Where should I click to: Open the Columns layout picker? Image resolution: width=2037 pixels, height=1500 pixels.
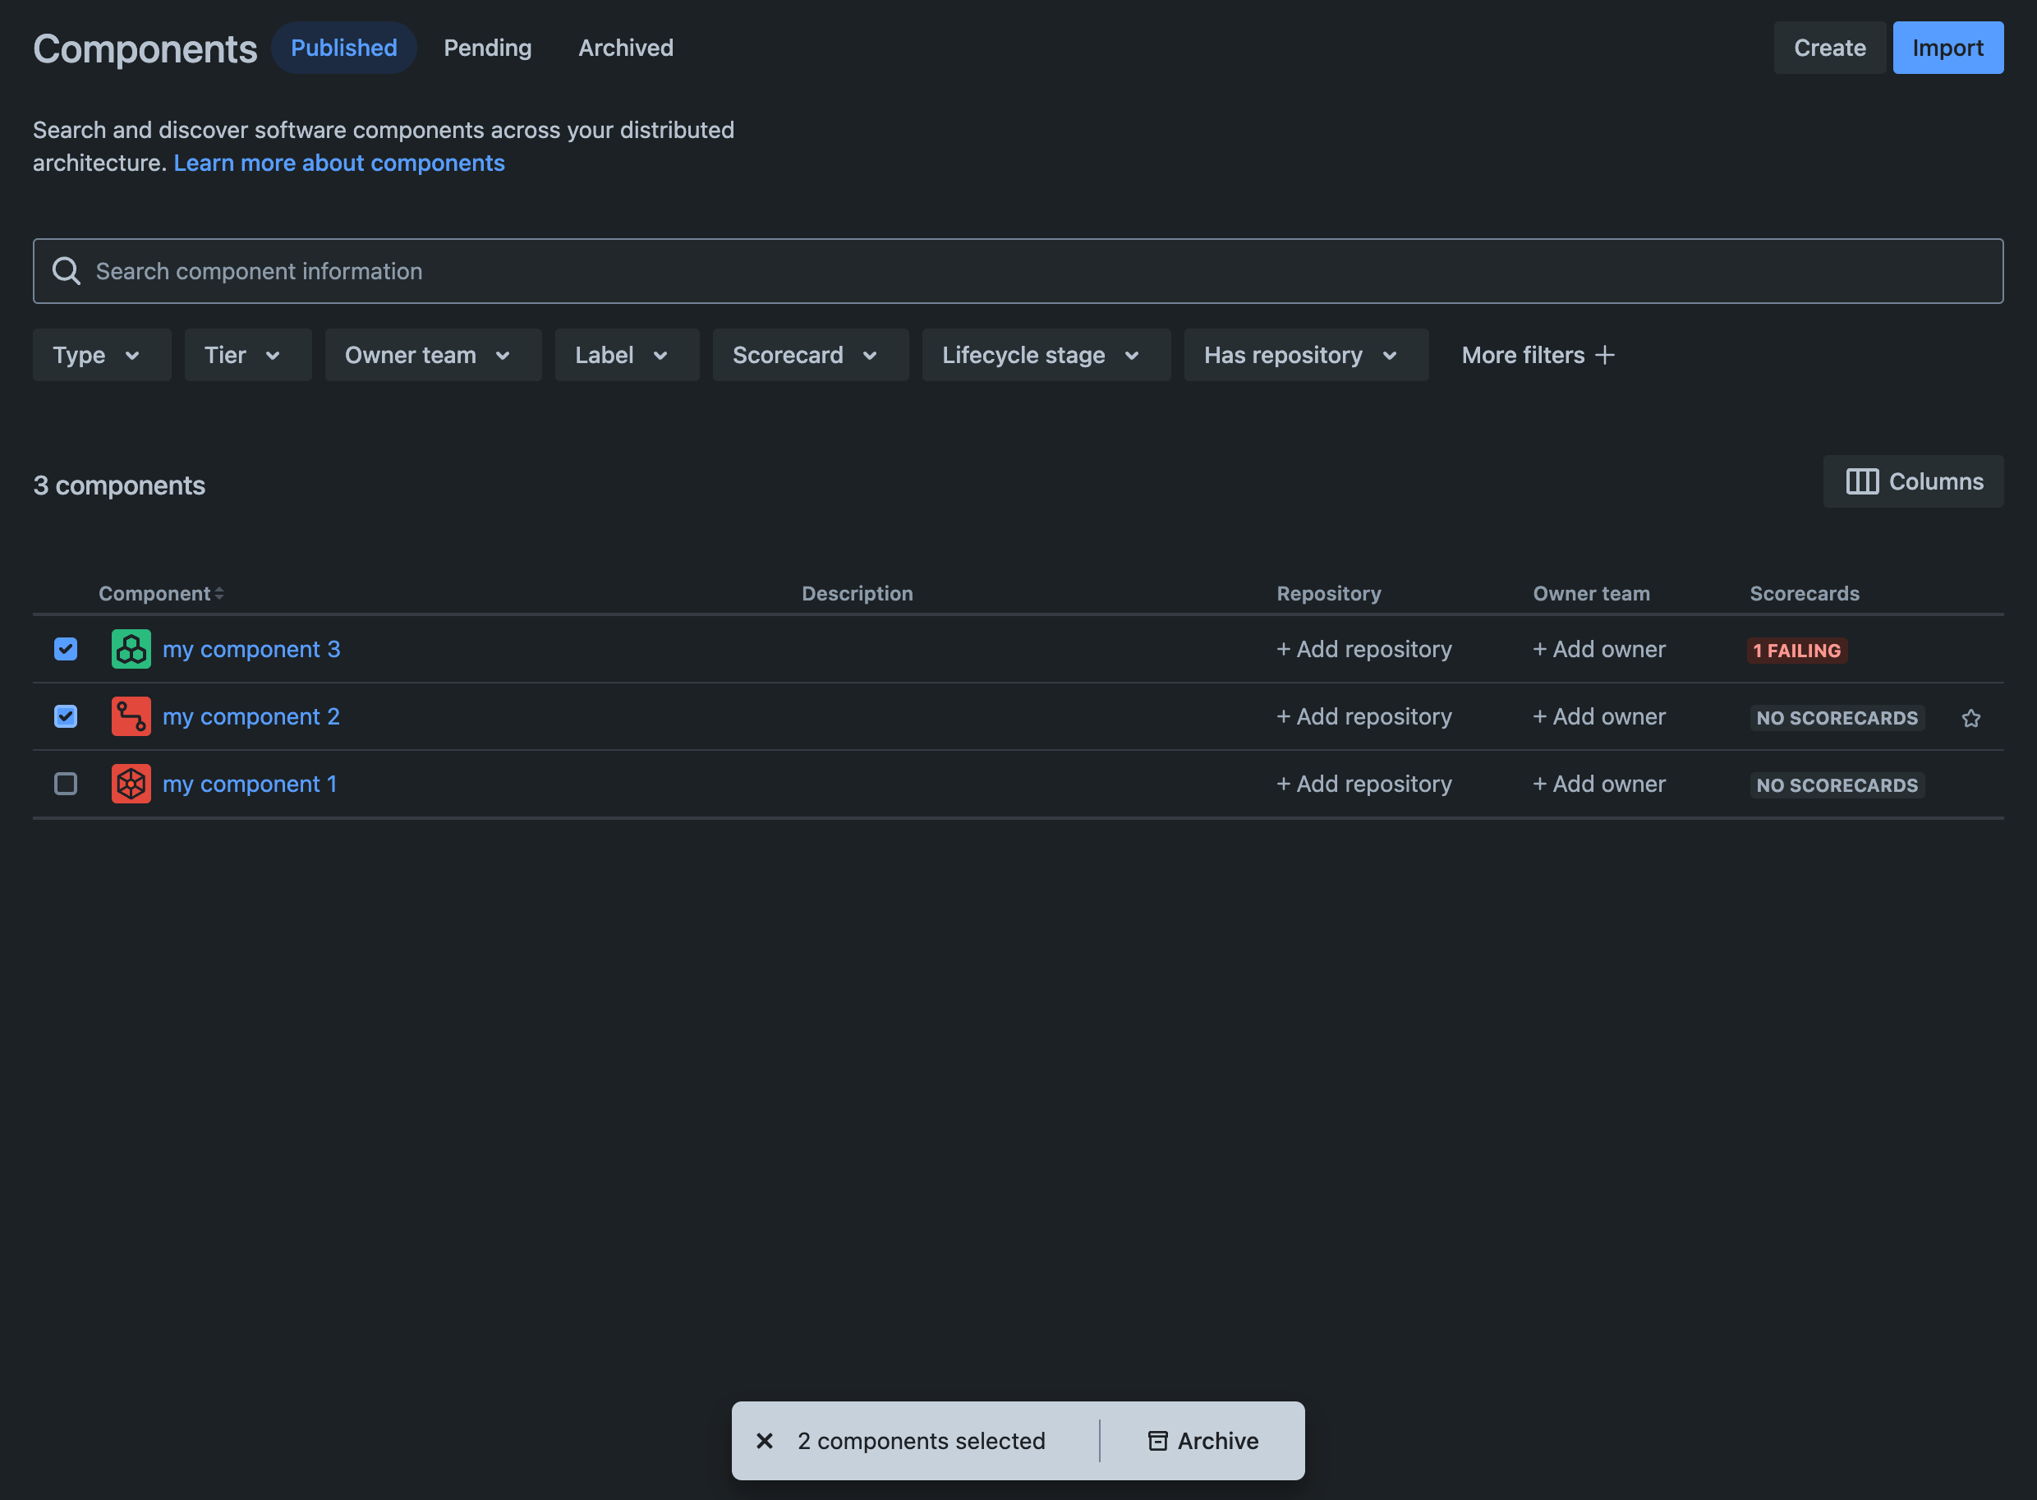(1914, 481)
